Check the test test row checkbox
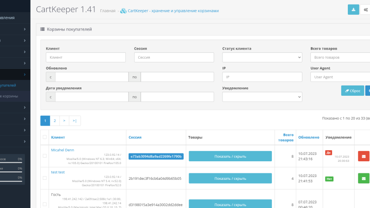This screenshot has height=208, width=370. coord(44,178)
